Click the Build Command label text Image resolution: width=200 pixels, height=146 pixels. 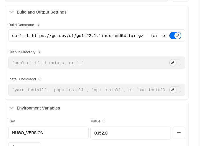click(22, 25)
